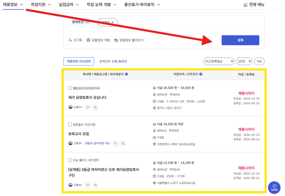Click the location pin icon beside 경기도 수원시 권선구
The image size is (285, 196).
(154, 108)
